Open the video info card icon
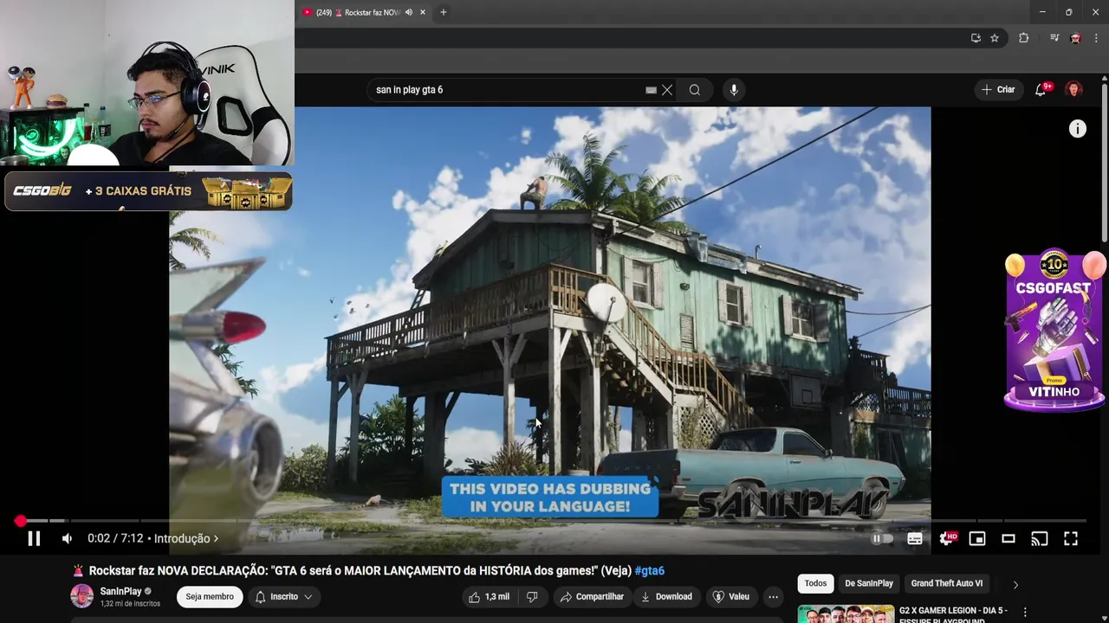1109x623 pixels. (1077, 129)
